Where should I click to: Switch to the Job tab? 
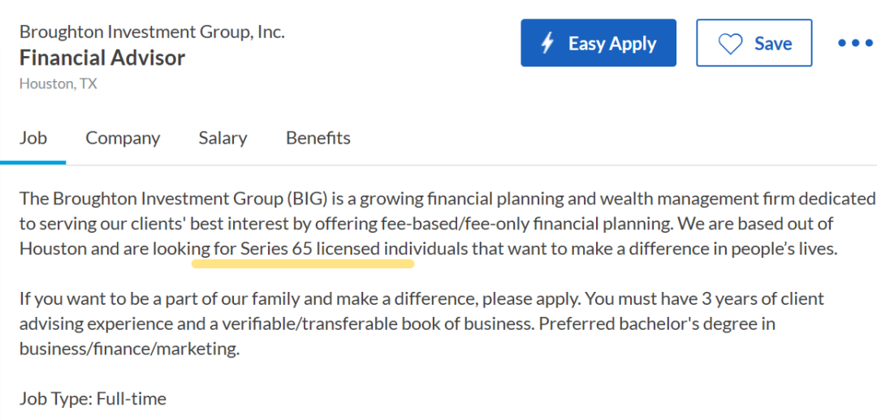pyautogui.click(x=33, y=138)
